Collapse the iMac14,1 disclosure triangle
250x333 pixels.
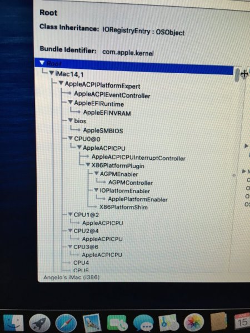click(x=52, y=73)
